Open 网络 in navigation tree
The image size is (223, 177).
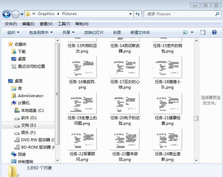click(x=22, y=155)
